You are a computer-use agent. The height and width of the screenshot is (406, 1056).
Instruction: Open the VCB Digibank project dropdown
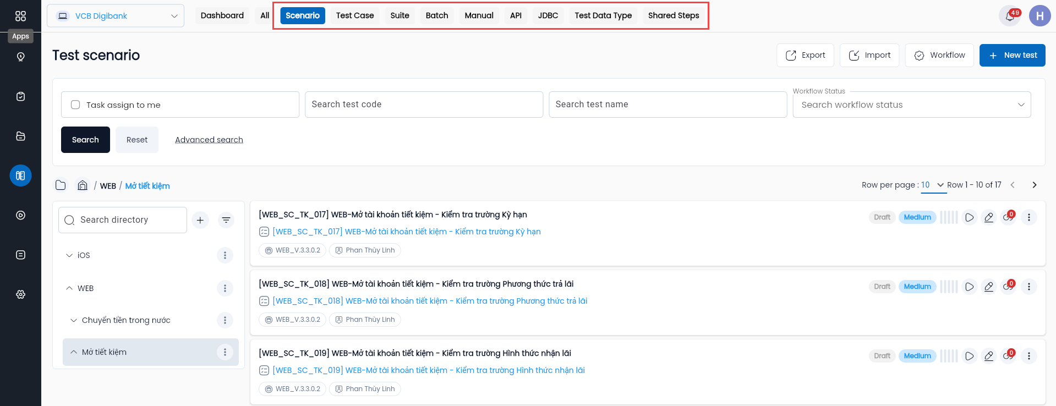coord(116,16)
